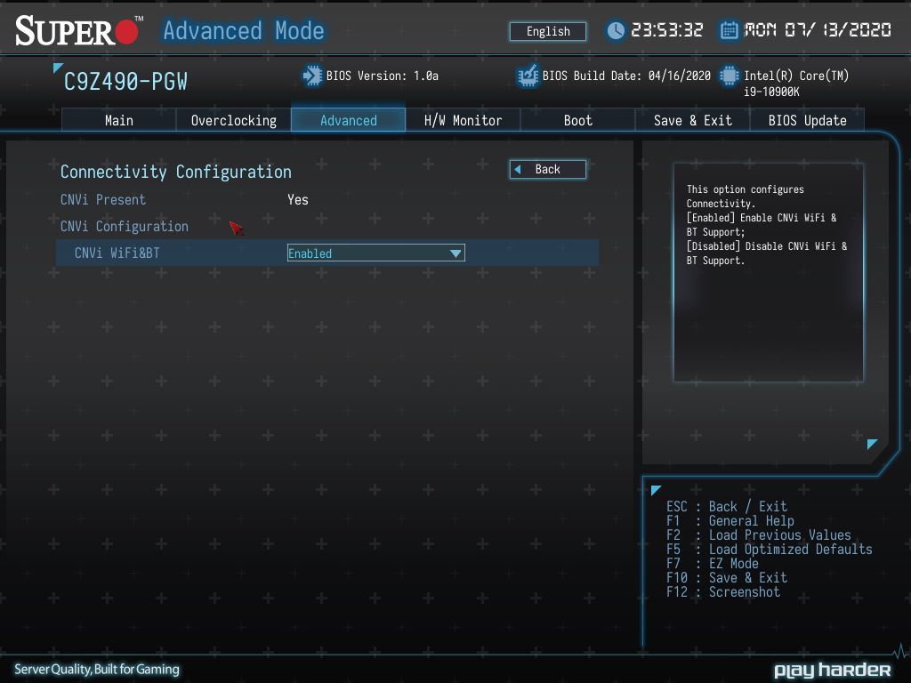This screenshot has height=683, width=911.
Task: Click the C9Z490-PGW board name
Action: 125,82
